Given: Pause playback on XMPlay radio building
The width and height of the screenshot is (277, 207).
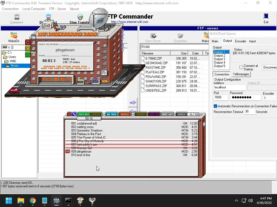Looking at the screenshot, I should pos(49,79).
